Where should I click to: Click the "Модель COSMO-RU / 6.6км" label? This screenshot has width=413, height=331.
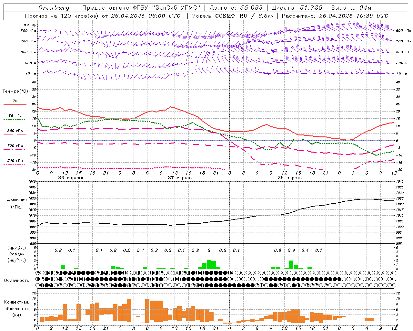pyautogui.click(x=232, y=16)
